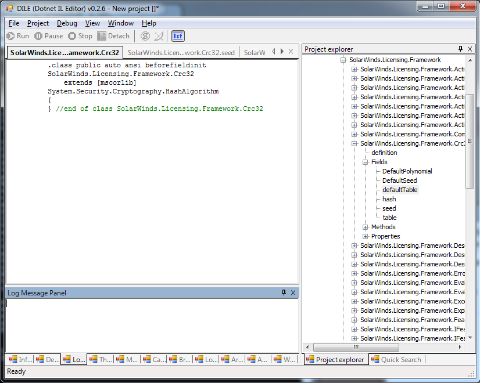Image resolution: width=480 pixels, height=383 pixels.
Task: Open the M... panel tab
Action: tap(127, 359)
